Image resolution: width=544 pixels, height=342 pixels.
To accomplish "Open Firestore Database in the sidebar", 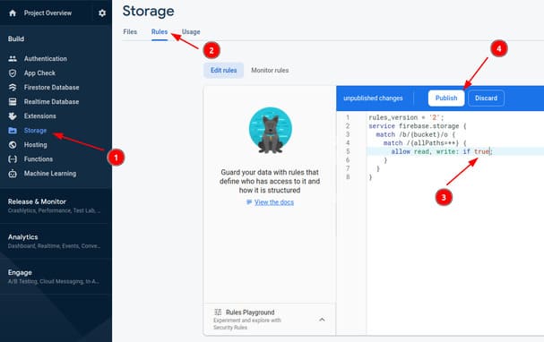I will [51, 88].
